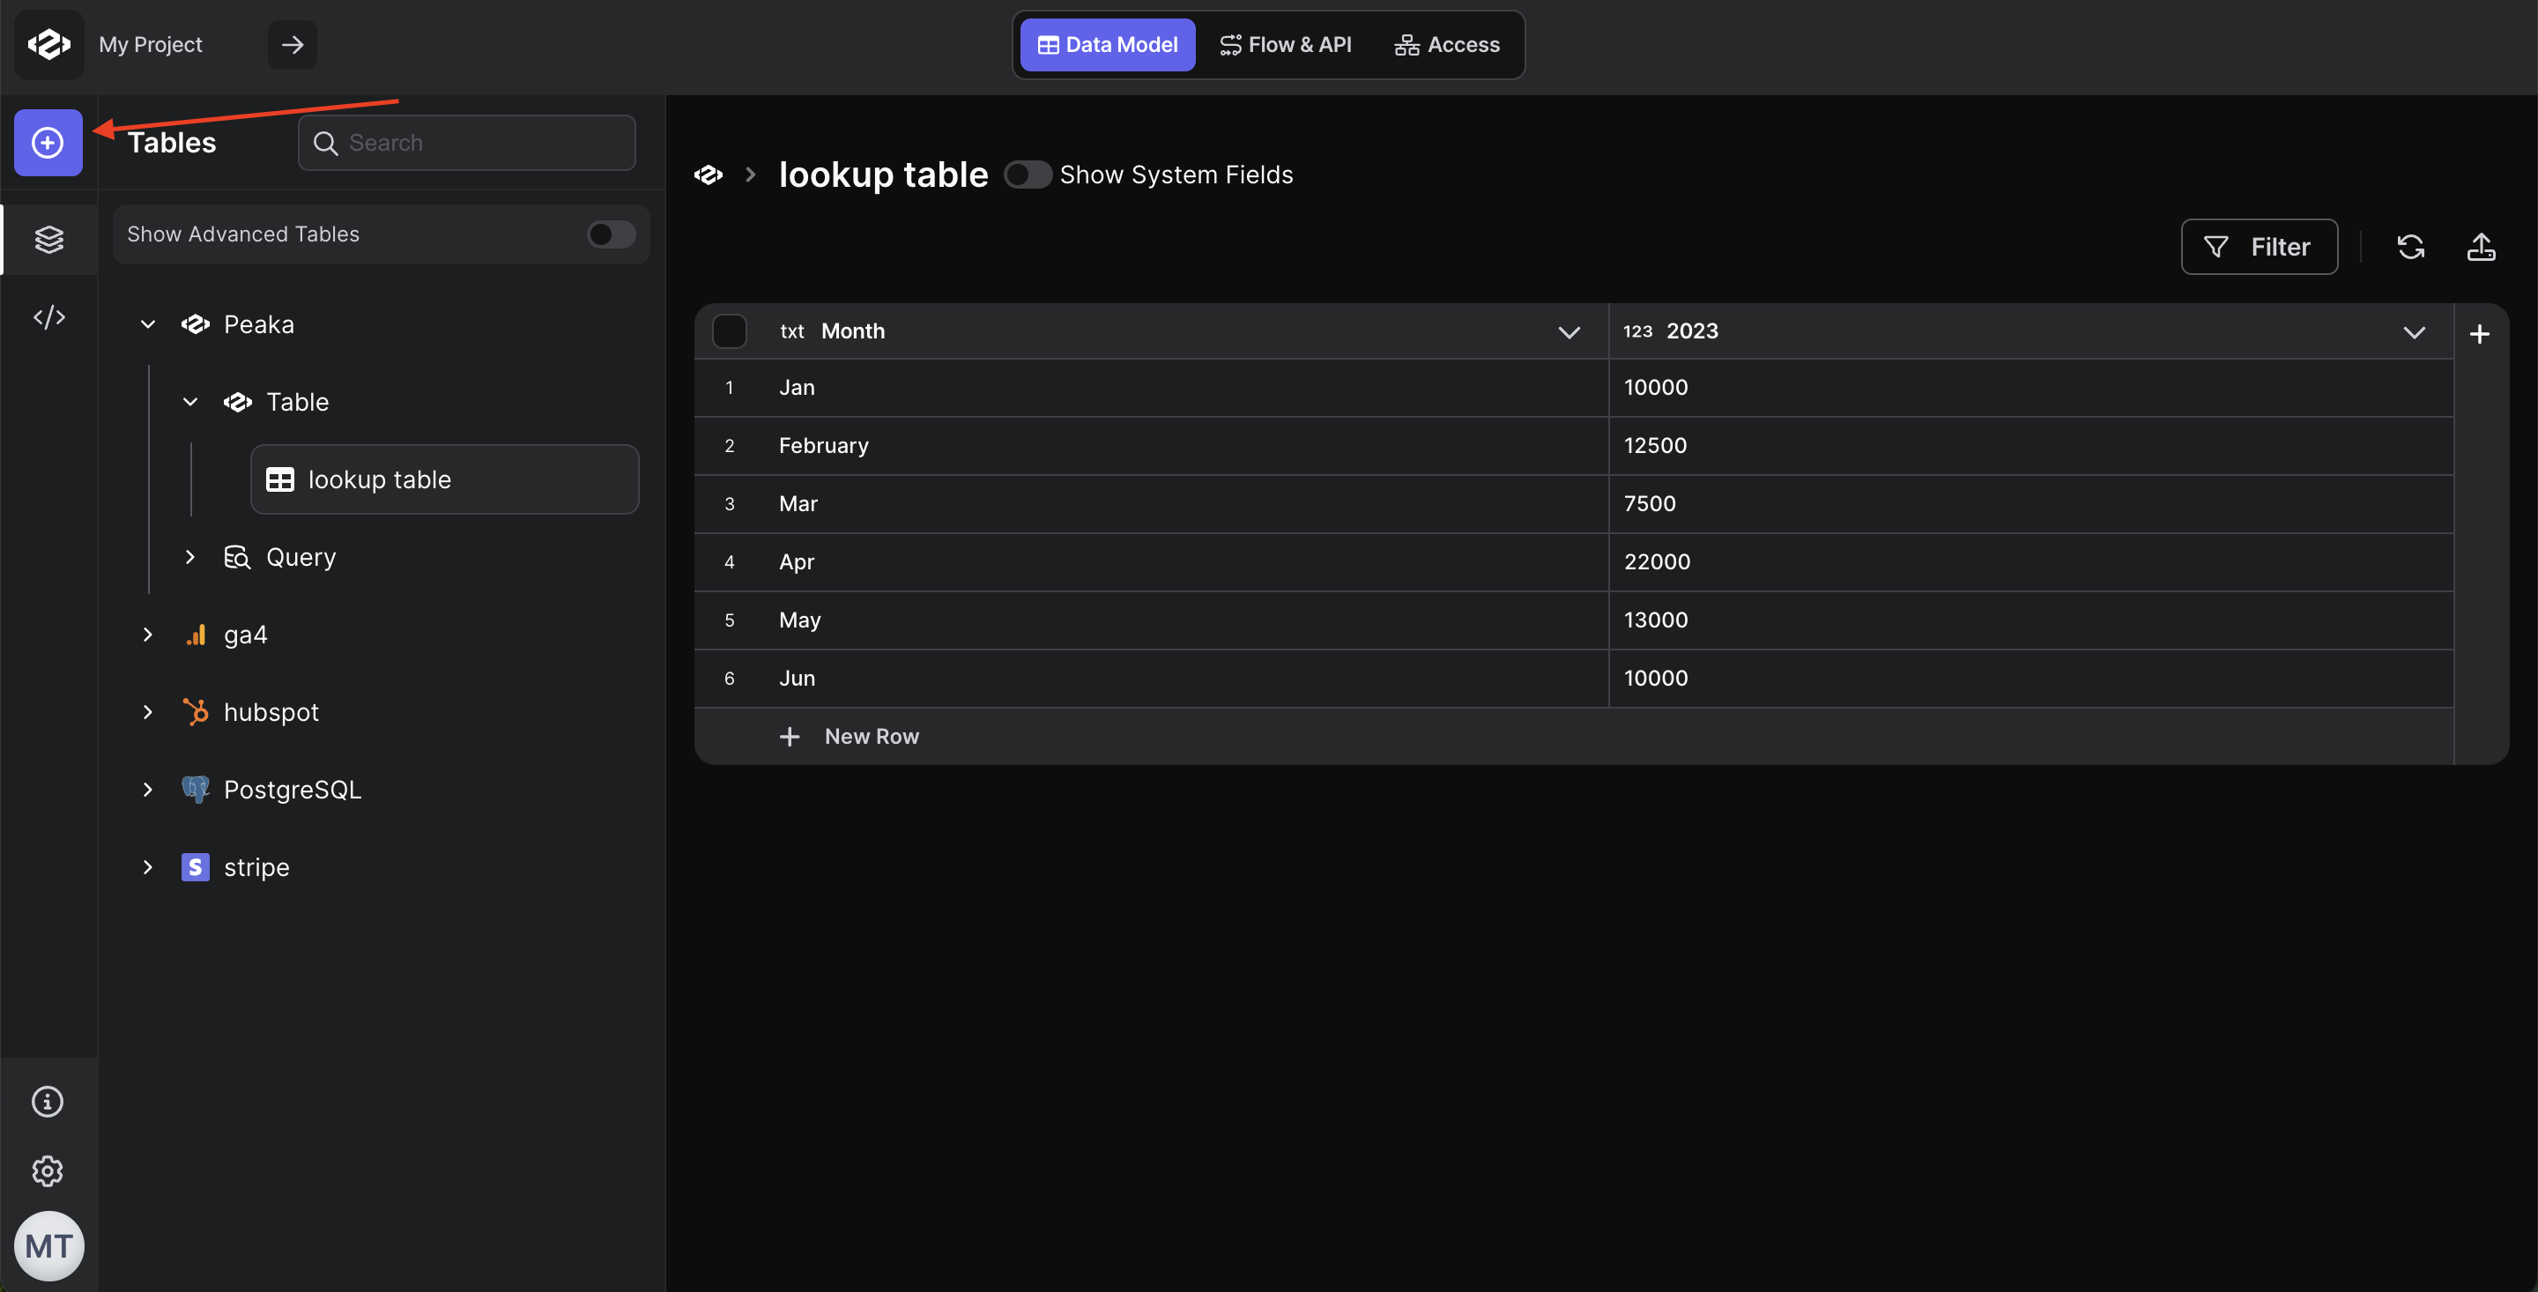This screenshot has height=1292, width=2538.
Task: Select the 22000 value cell
Action: (x=2030, y=563)
